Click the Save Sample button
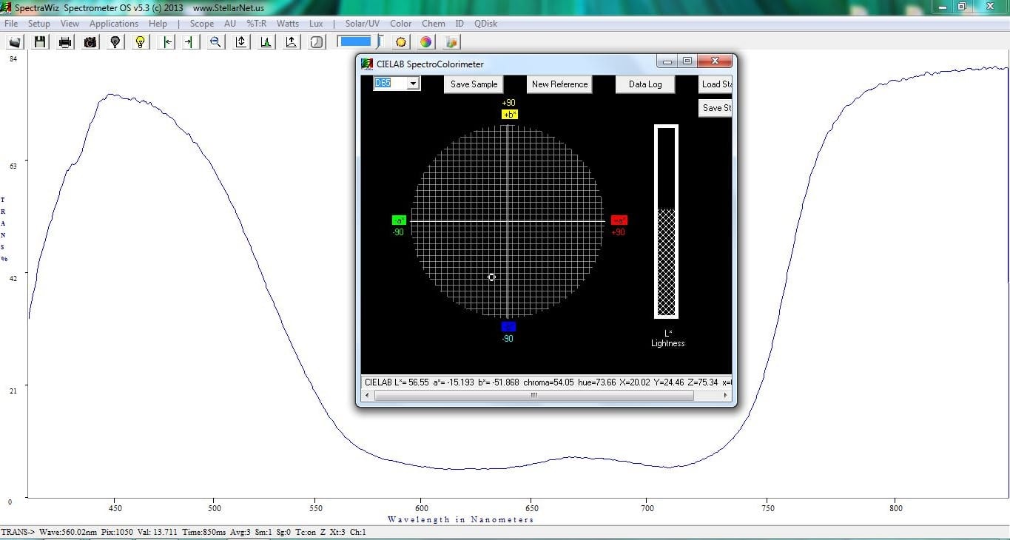Image resolution: width=1010 pixels, height=540 pixels. pos(474,84)
